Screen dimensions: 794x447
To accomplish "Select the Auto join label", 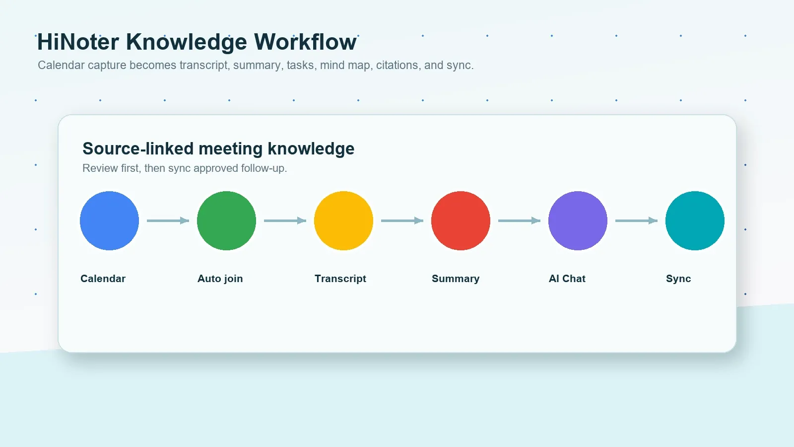I will (x=220, y=279).
